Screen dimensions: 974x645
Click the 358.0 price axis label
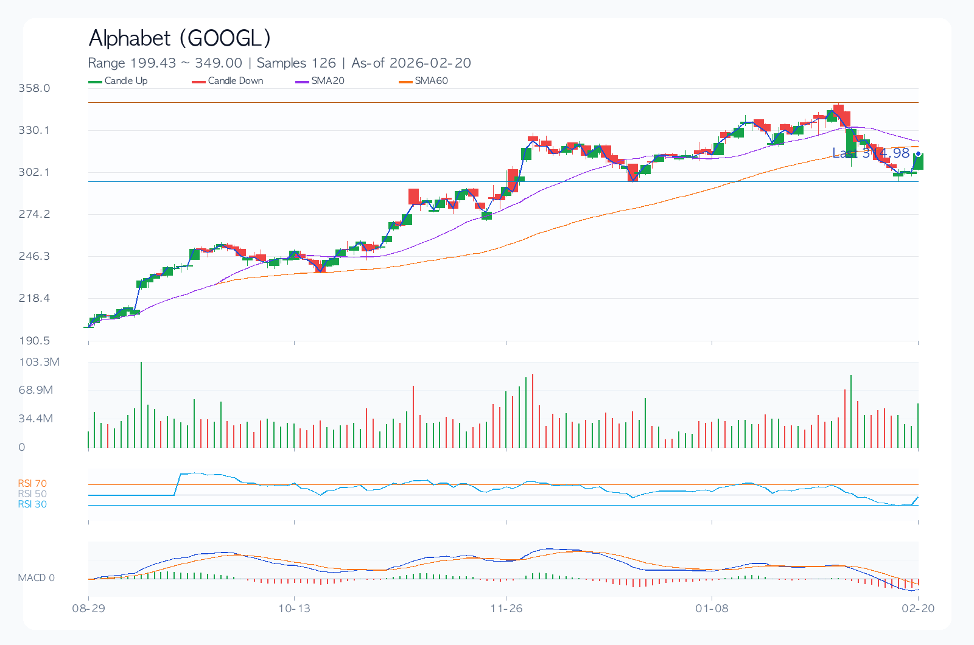[34, 88]
